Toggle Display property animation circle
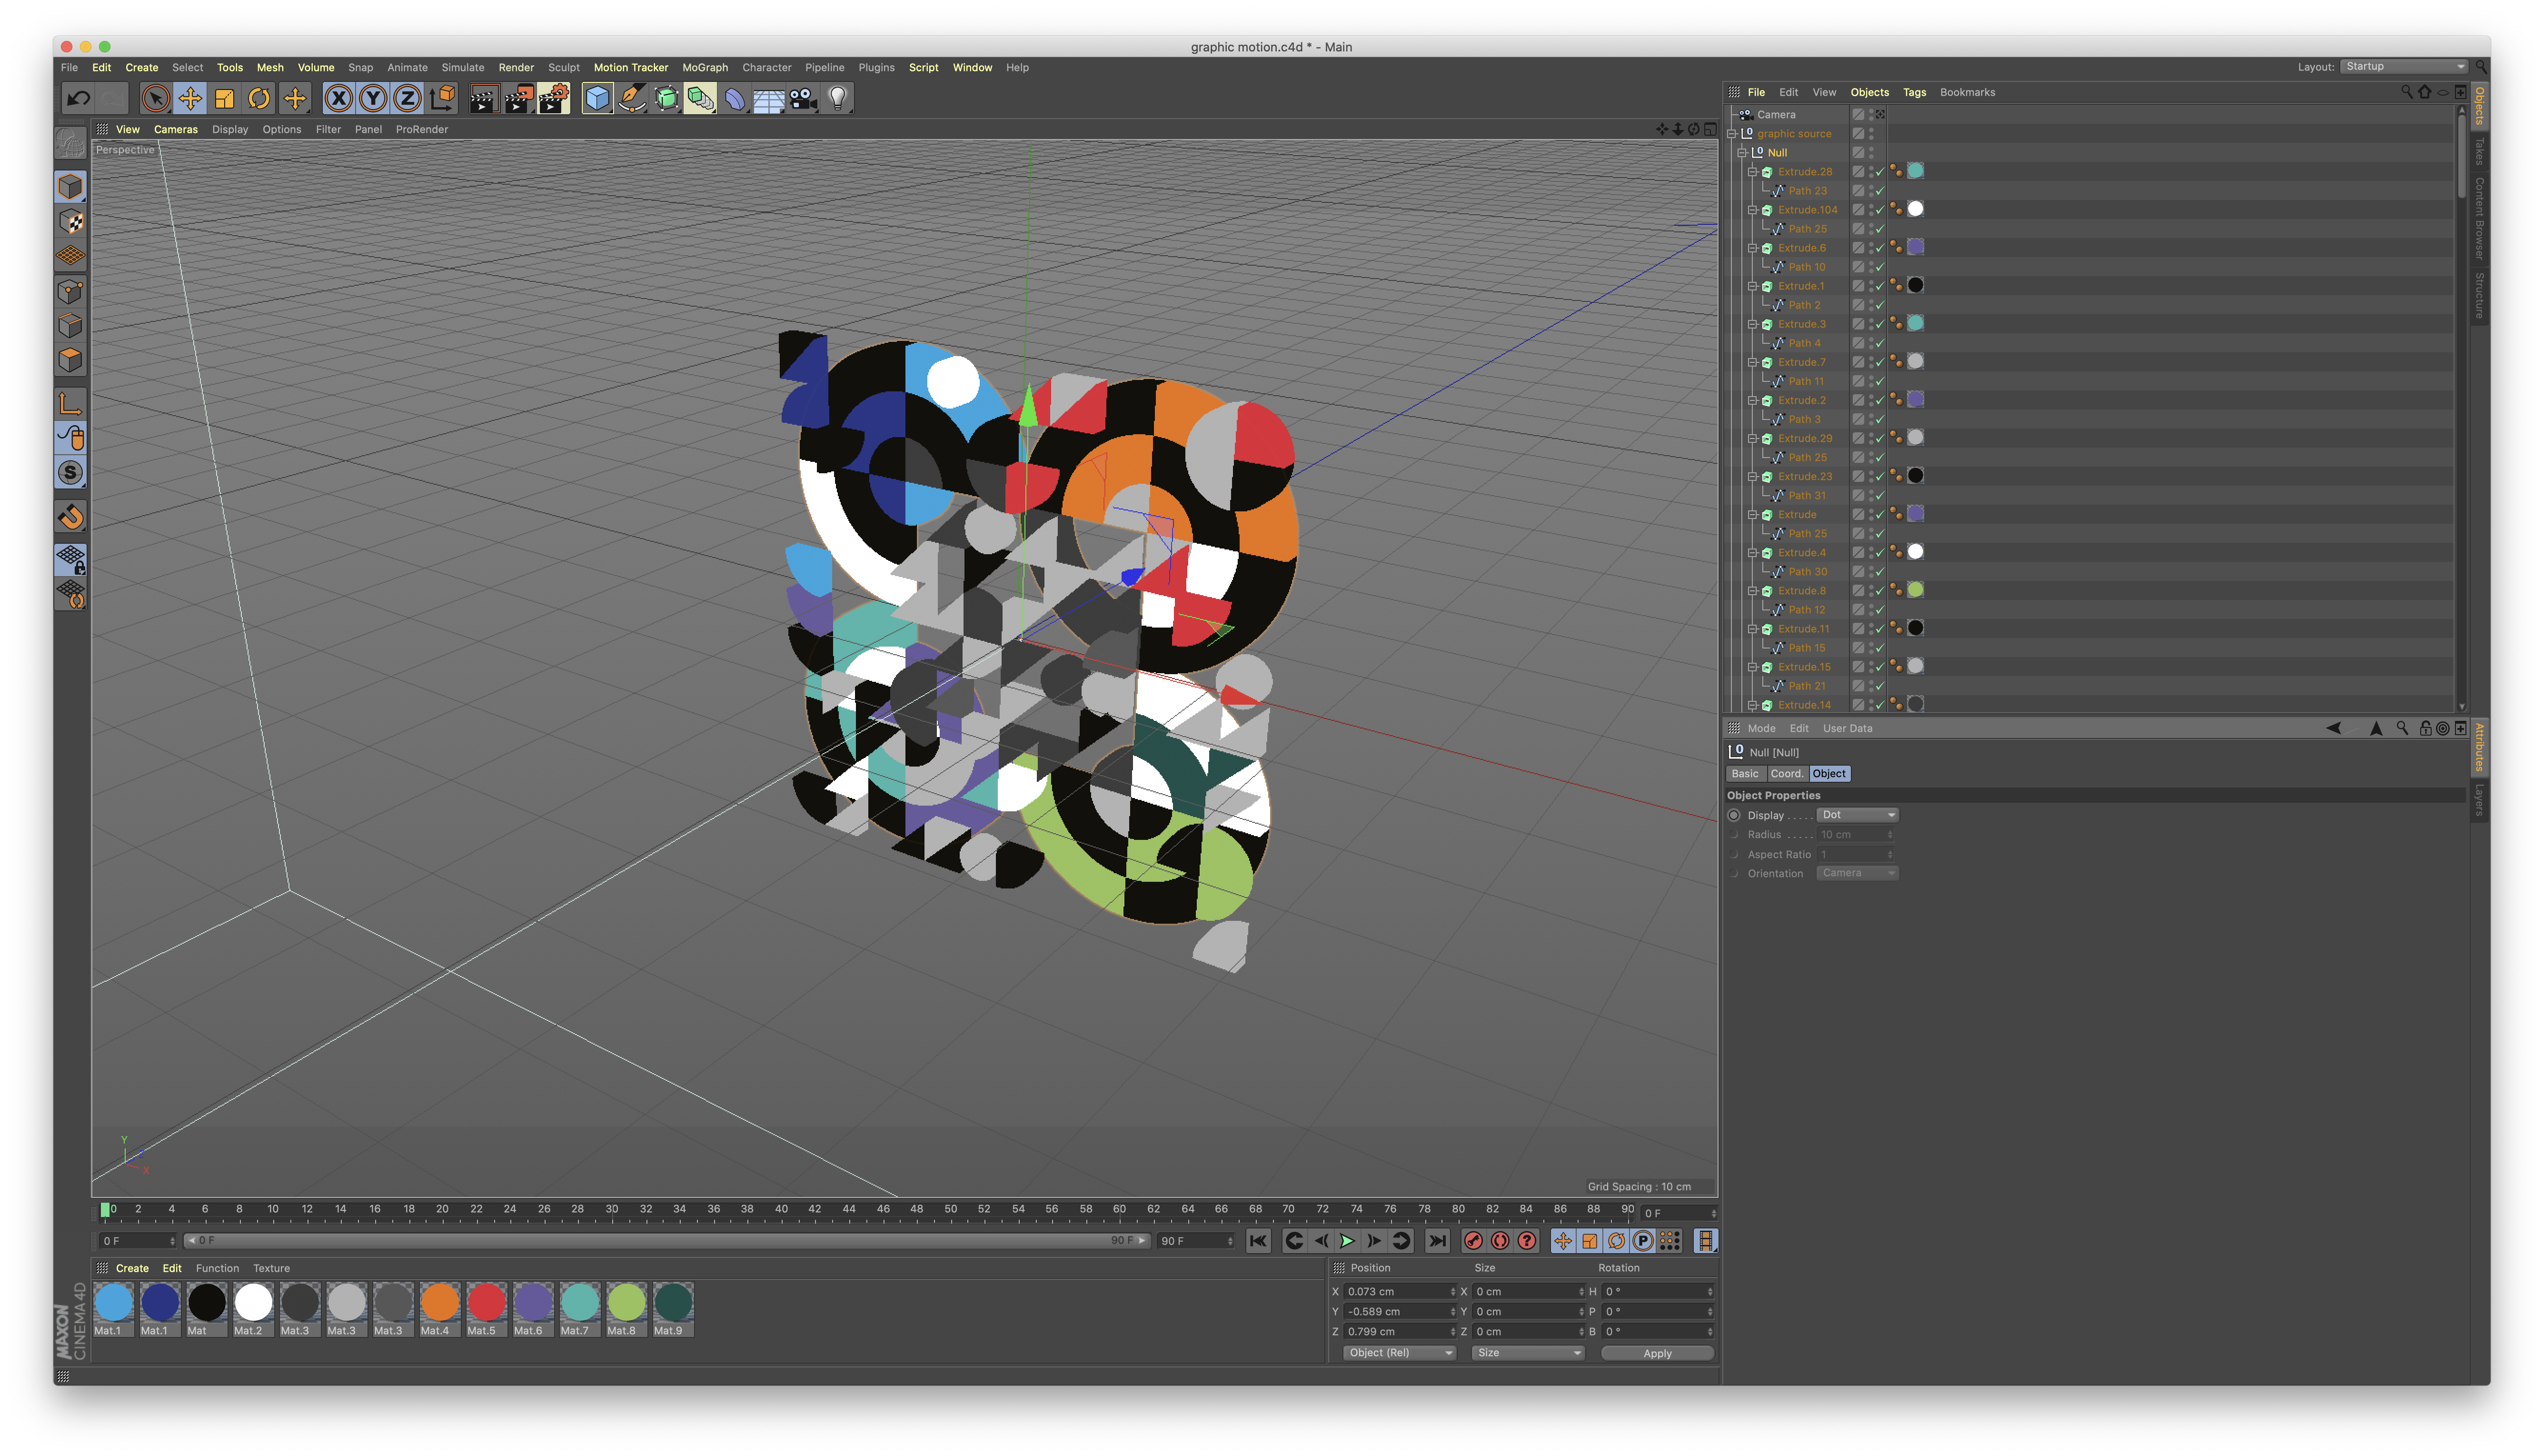This screenshot has width=2544, height=1456. point(1734,816)
